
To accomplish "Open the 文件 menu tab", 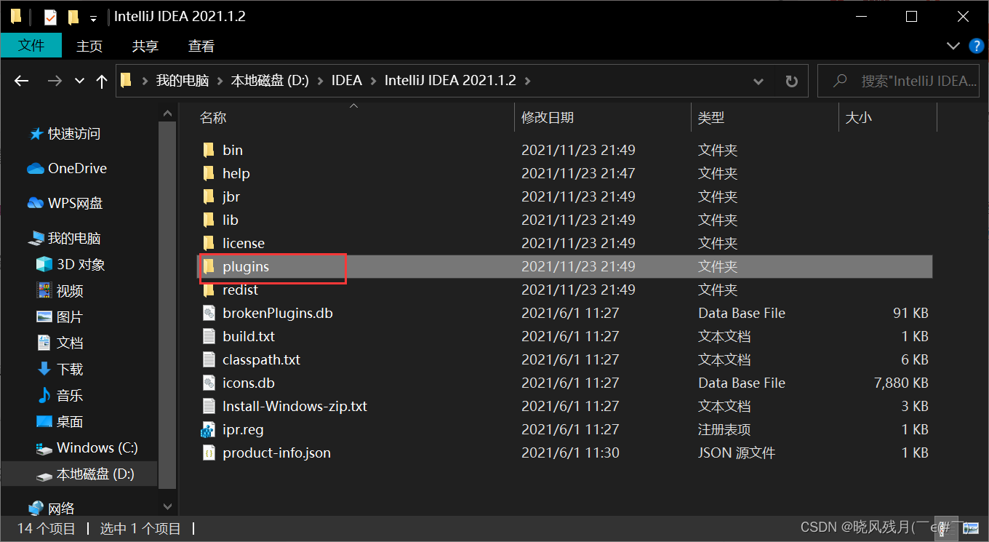I will tap(31, 45).
